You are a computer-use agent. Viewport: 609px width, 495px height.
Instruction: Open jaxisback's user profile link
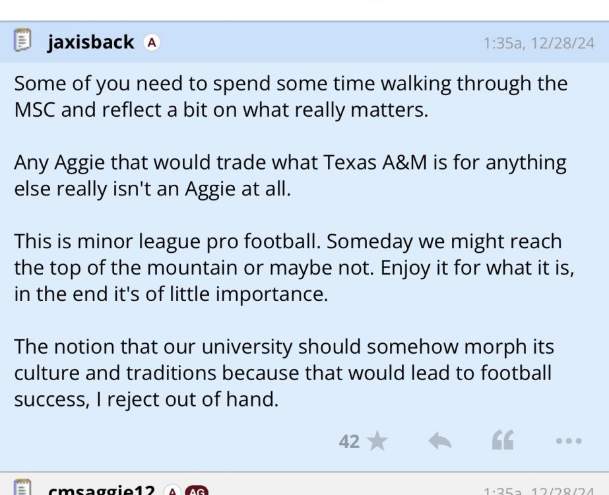(90, 43)
